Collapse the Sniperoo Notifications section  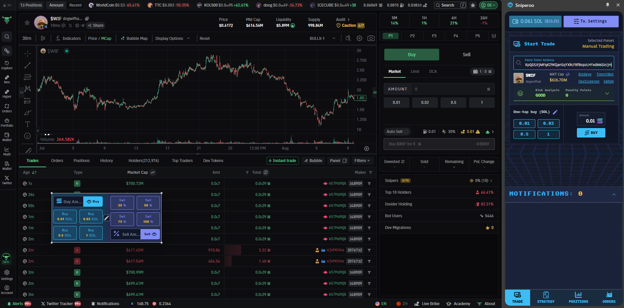tap(614, 194)
